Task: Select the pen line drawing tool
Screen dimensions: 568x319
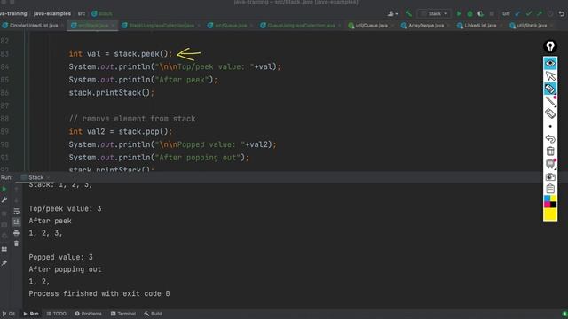Action: pos(550,101)
